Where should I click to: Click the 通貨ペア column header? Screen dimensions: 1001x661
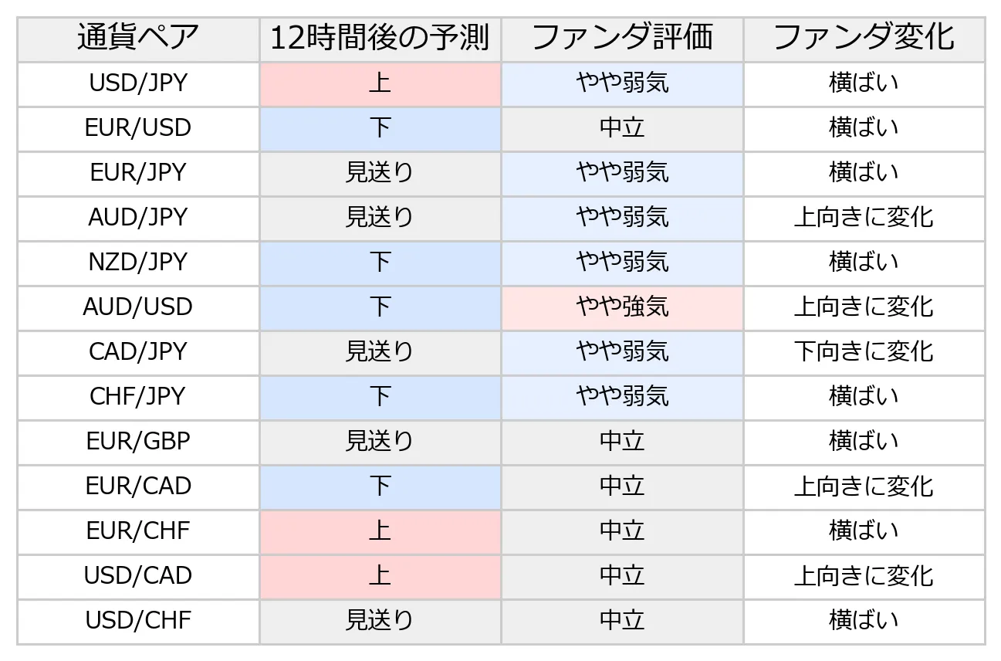tap(138, 39)
